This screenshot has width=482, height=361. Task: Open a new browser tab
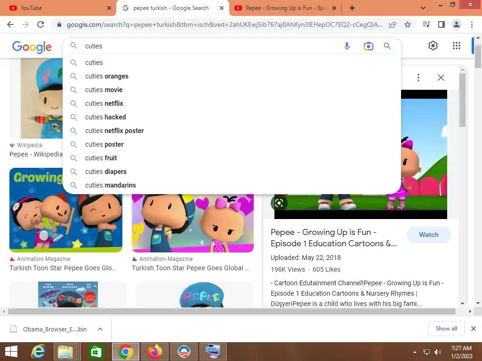352,8
